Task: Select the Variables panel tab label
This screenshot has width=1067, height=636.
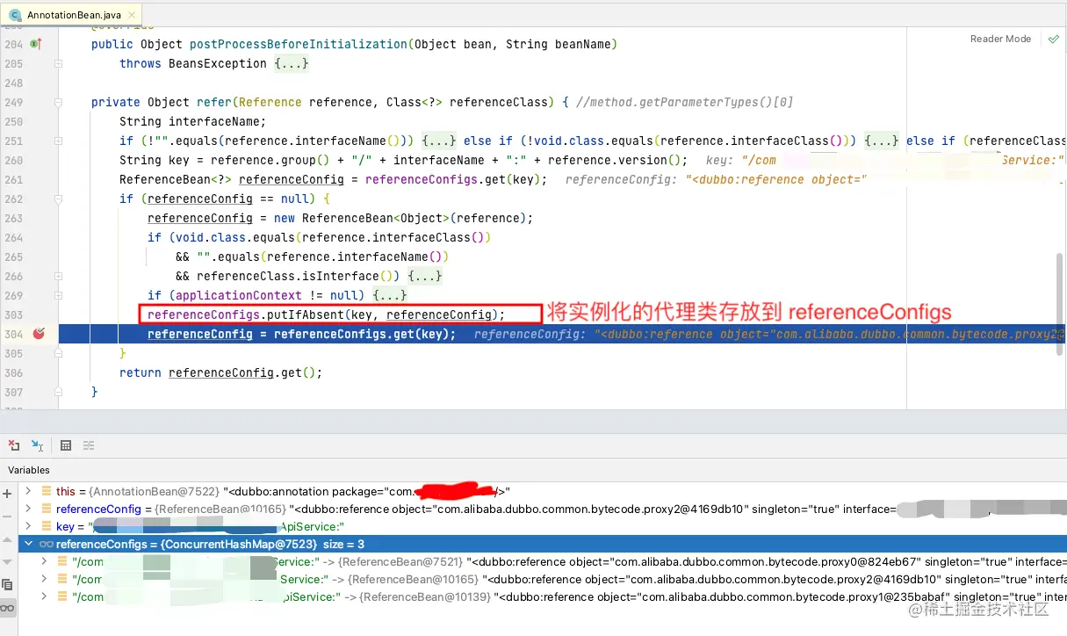Action: 28,470
